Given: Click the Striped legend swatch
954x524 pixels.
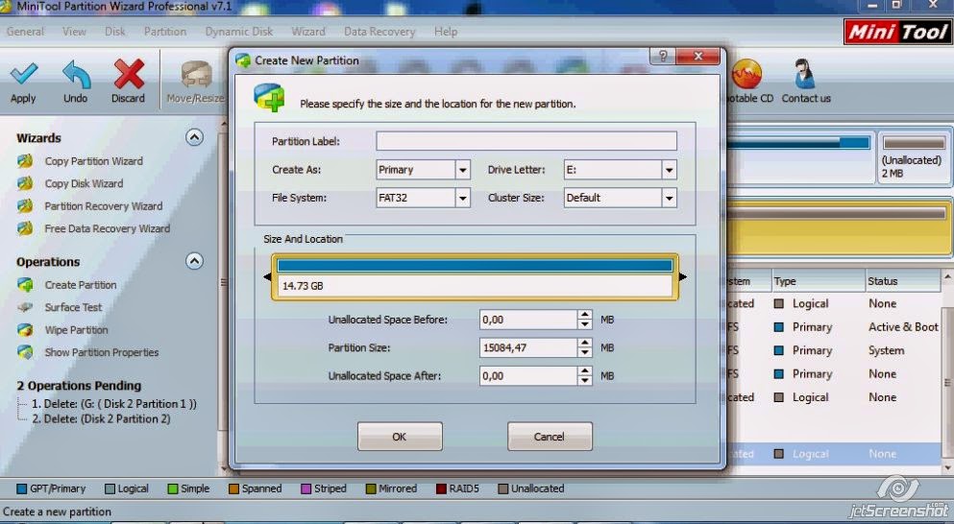Looking at the screenshot, I should tap(306, 488).
